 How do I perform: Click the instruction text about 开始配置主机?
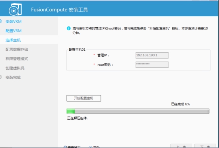pos(140,31)
